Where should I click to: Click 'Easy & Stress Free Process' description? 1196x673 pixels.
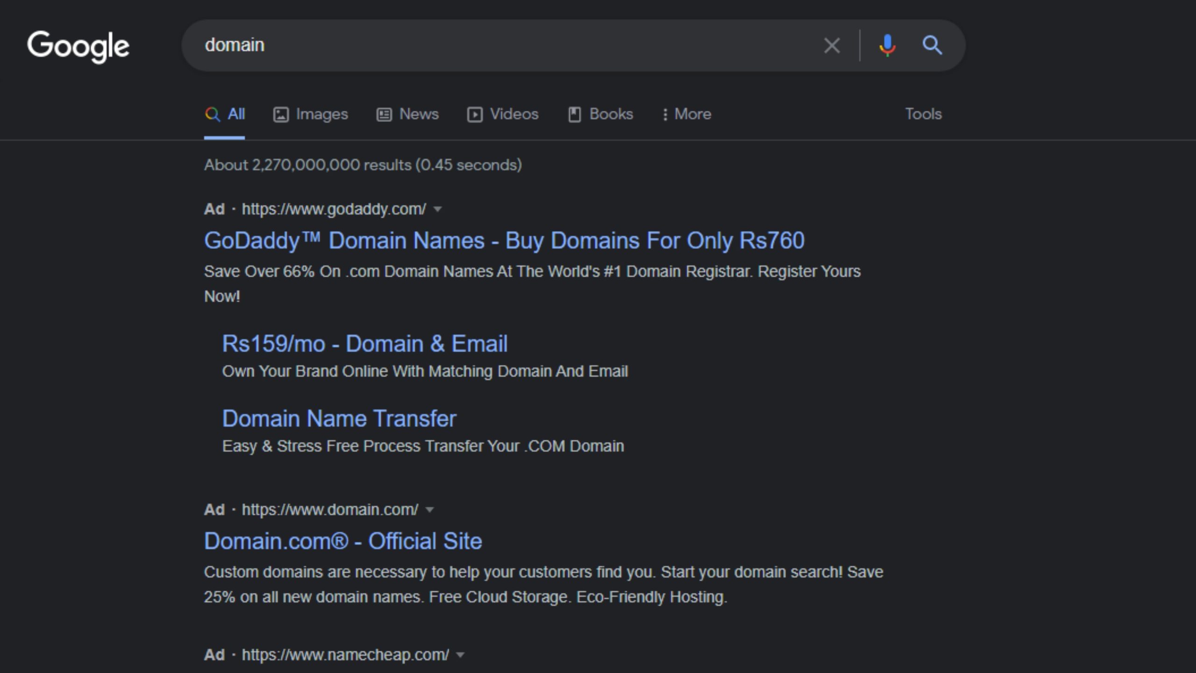click(x=423, y=446)
